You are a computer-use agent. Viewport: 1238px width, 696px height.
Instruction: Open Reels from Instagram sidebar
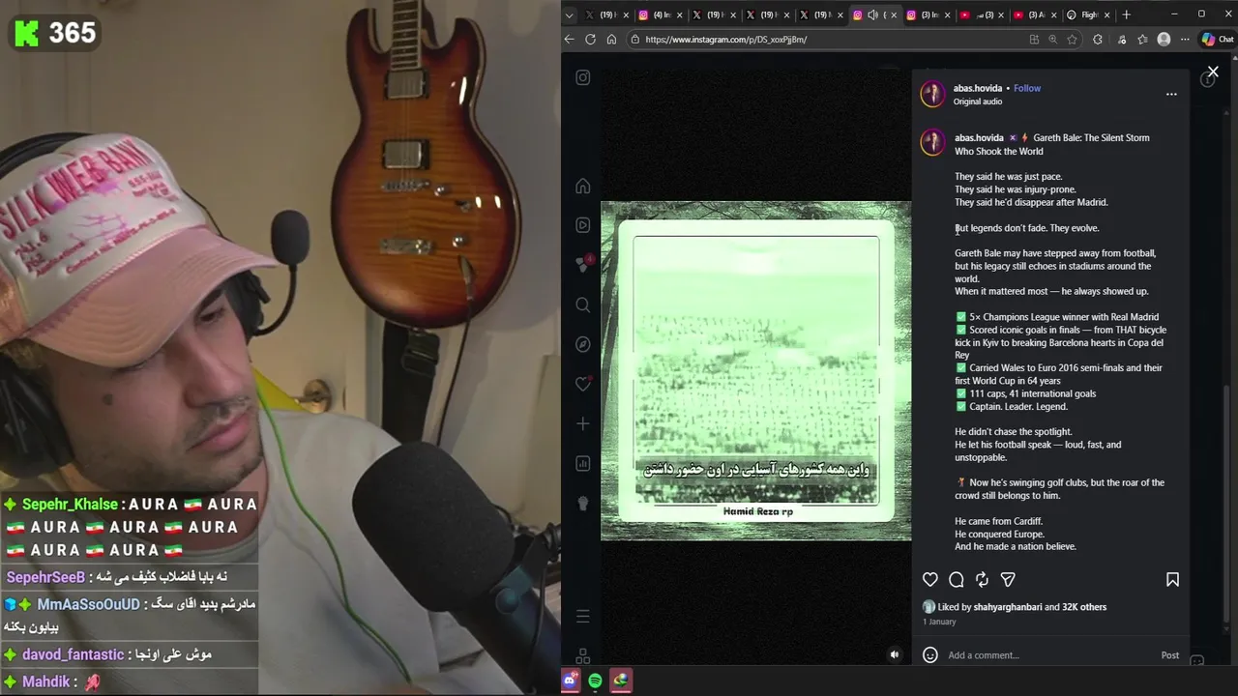pyautogui.click(x=583, y=225)
